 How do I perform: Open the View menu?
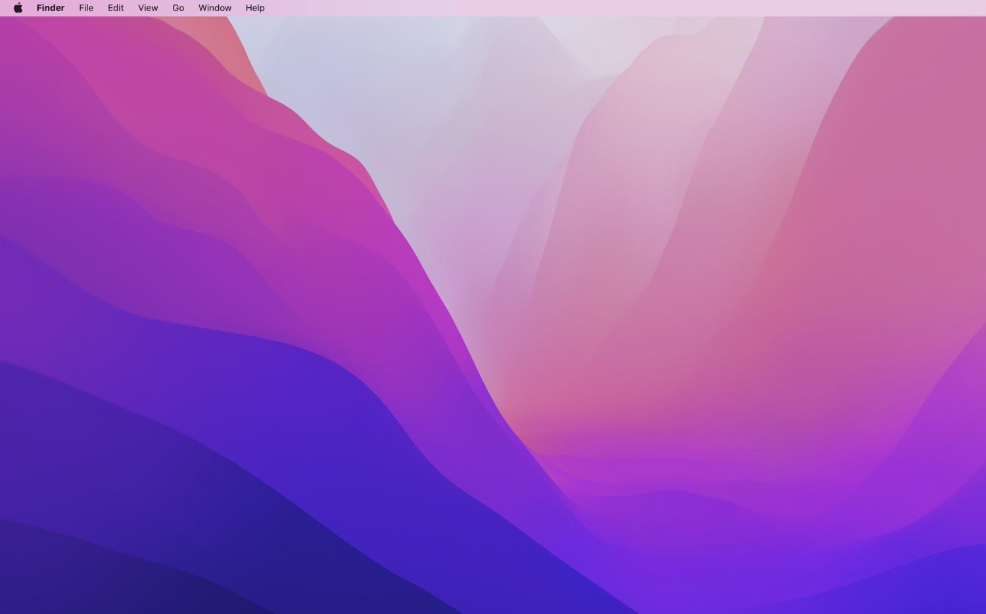148,8
